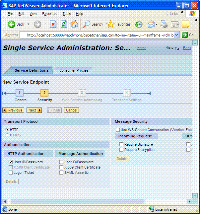
Task: Click the Edit page icon in toolbar
Action: tap(174, 25)
